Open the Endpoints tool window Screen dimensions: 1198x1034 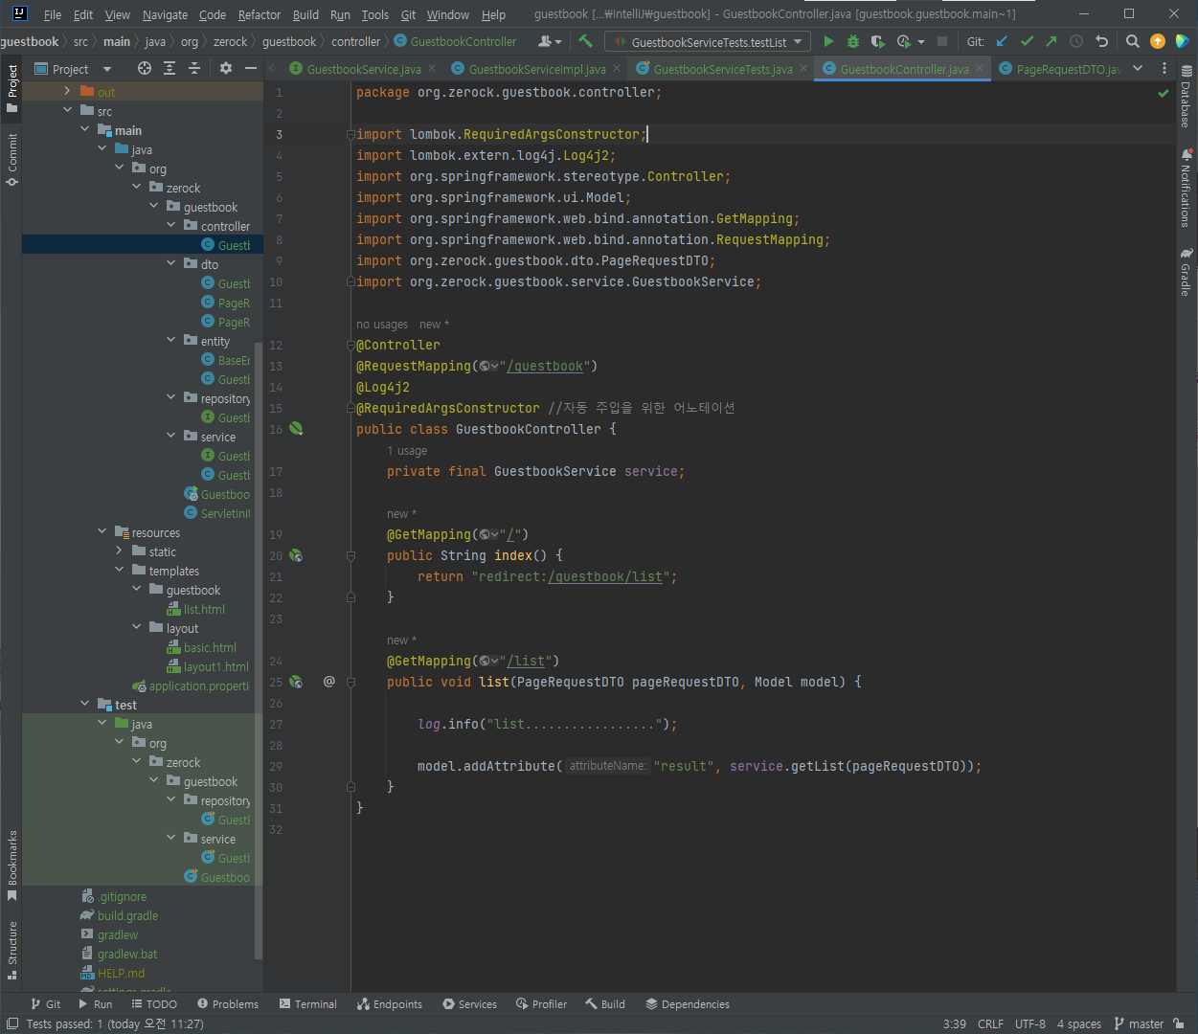click(390, 1004)
